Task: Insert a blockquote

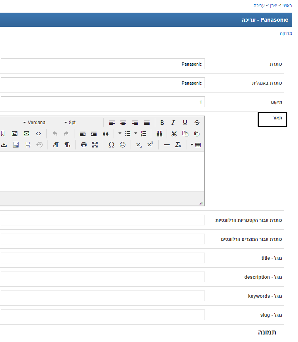Action: pyautogui.click(x=106, y=134)
